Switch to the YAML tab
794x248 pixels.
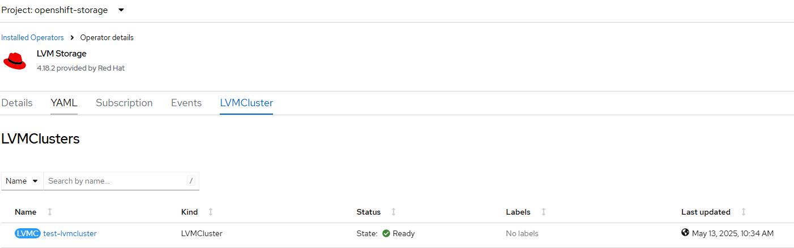(x=64, y=103)
